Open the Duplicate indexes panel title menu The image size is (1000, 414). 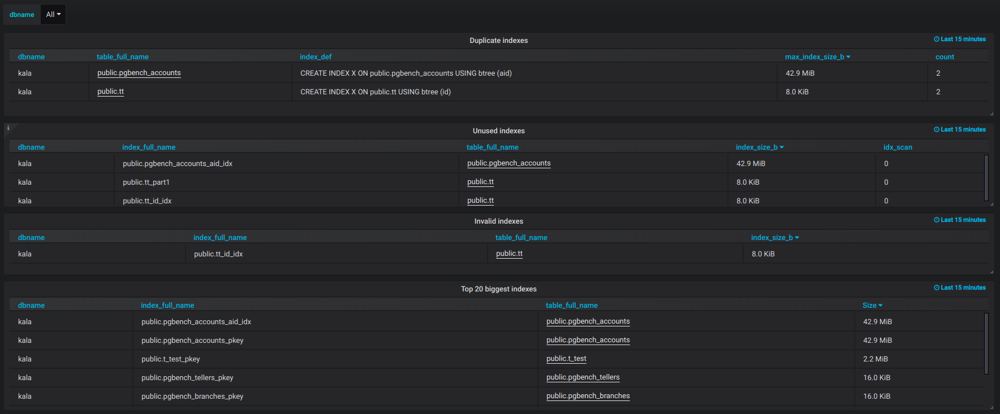tap(498, 41)
